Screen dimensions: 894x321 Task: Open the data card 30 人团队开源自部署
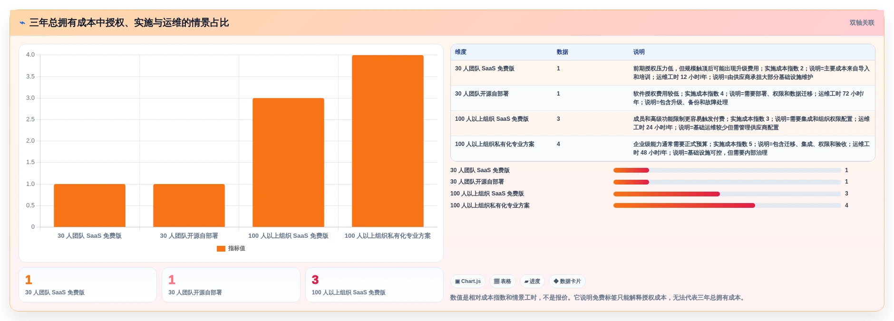(x=231, y=285)
